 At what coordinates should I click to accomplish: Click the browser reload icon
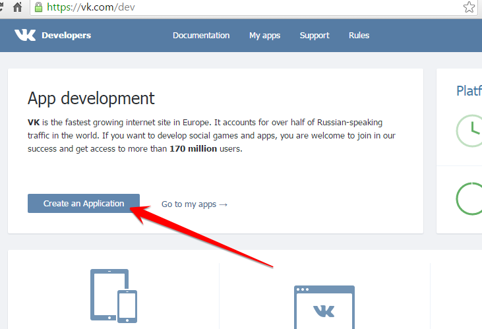(1, 7)
